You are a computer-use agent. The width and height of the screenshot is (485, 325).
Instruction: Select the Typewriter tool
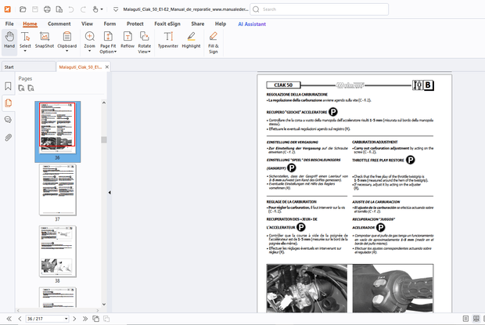pyautogui.click(x=168, y=40)
